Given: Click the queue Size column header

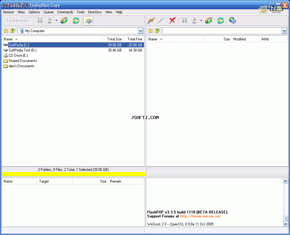Looking at the screenshot, I should coord(90,181).
